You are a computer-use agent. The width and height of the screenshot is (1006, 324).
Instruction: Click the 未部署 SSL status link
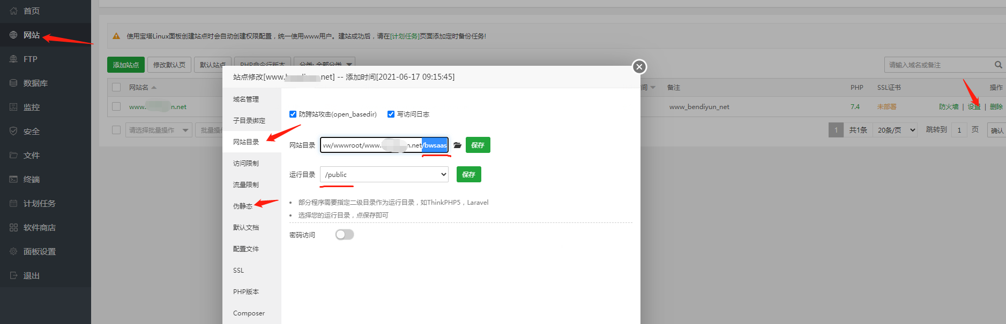(886, 106)
